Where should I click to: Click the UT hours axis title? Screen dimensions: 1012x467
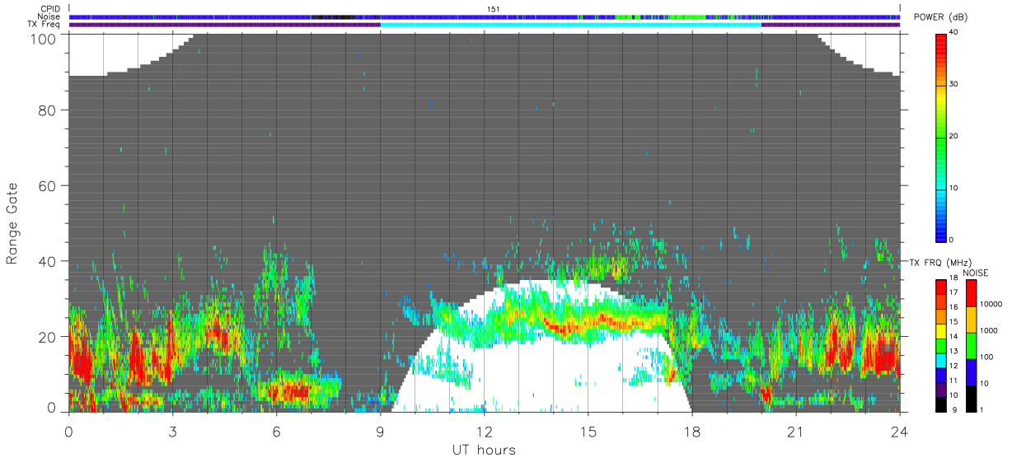[x=484, y=451]
